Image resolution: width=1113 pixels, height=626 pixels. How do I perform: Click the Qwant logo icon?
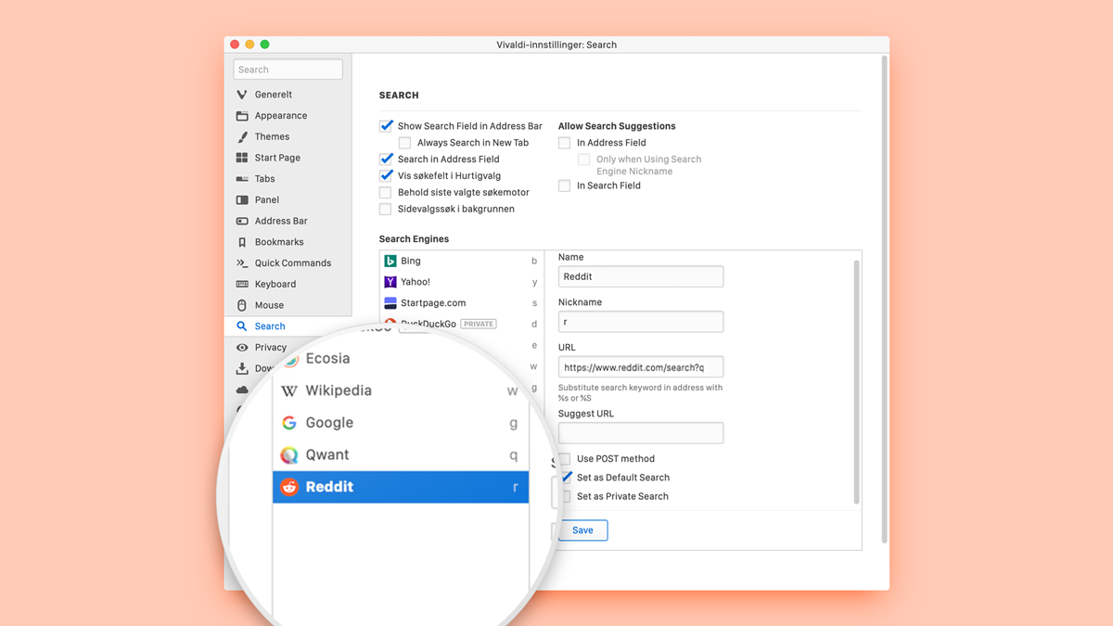(289, 455)
